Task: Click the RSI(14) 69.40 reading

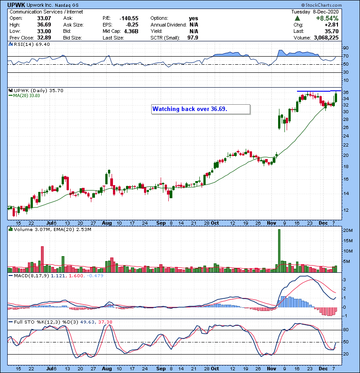Action: [x=32, y=44]
